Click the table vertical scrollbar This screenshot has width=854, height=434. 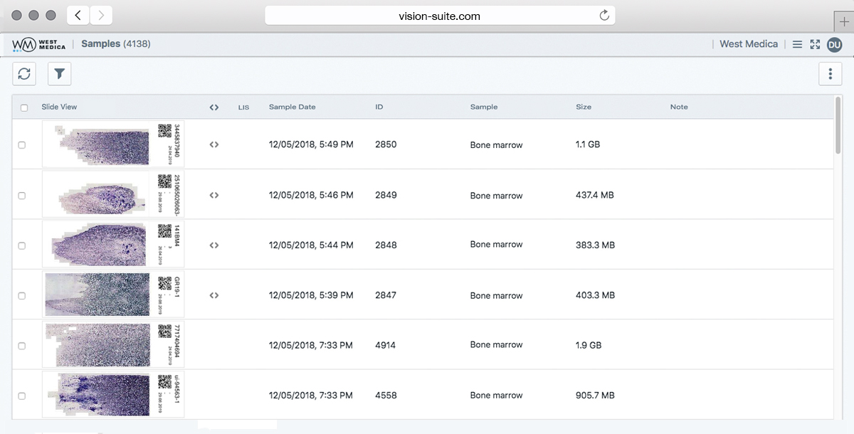click(838, 125)
